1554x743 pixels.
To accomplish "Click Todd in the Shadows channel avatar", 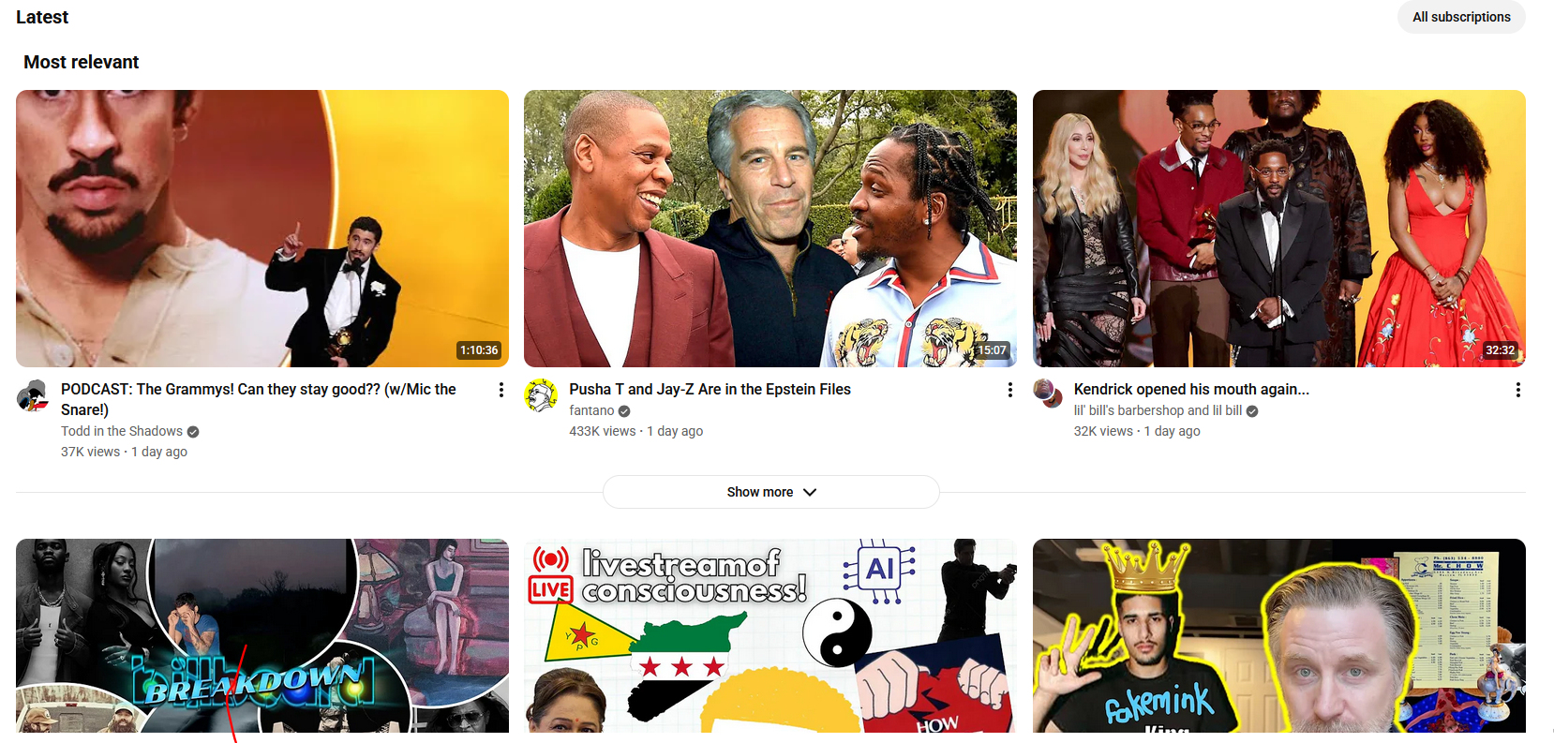I will [33, 396].
